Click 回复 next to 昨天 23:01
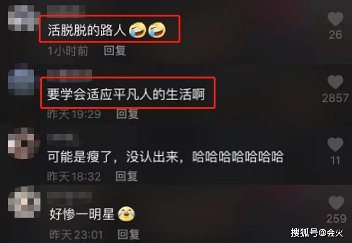Image resolution: width=352 pixels, height=243 pixels. point(128,234)
